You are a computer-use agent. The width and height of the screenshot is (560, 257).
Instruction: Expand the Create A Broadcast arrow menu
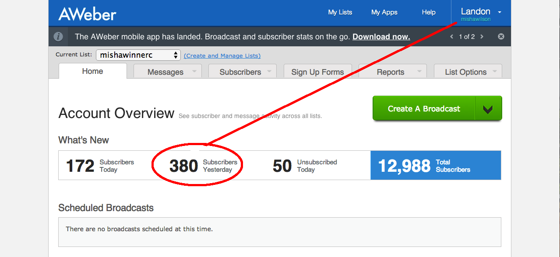(x=488, y=109)
